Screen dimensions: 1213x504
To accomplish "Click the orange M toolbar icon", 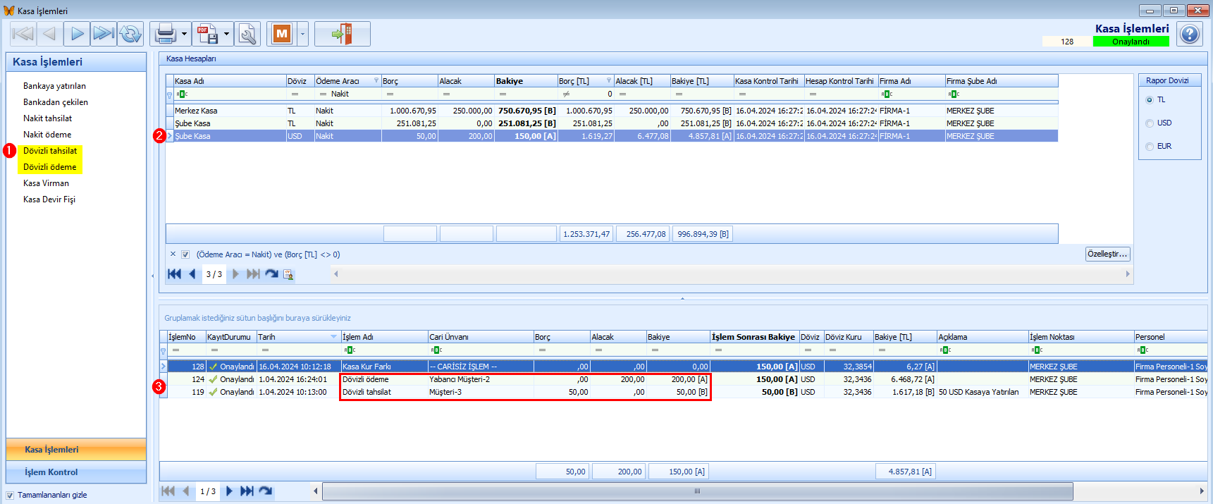I will (x=282, y=33).
